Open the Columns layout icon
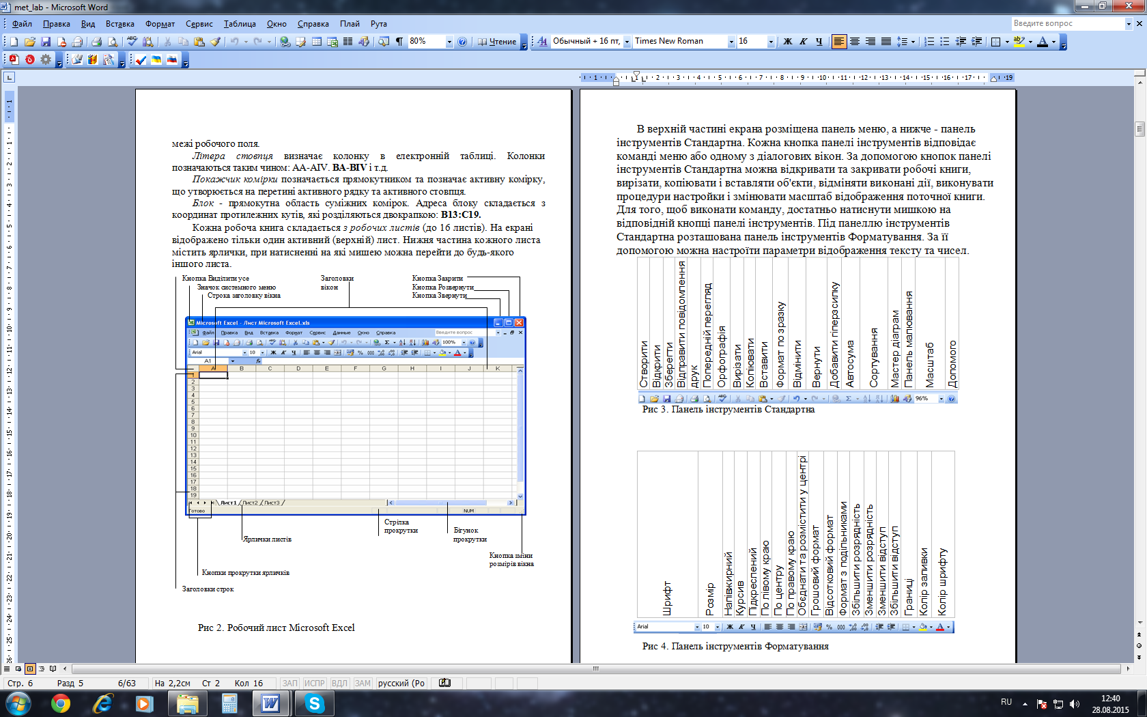Image resolution: width=1147 pixels, height=717 pixels. (x=348, y=42)
